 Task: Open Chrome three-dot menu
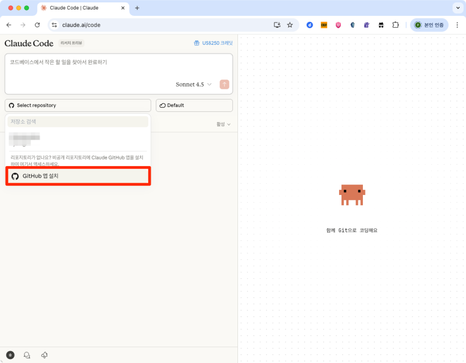pos(457,25)
